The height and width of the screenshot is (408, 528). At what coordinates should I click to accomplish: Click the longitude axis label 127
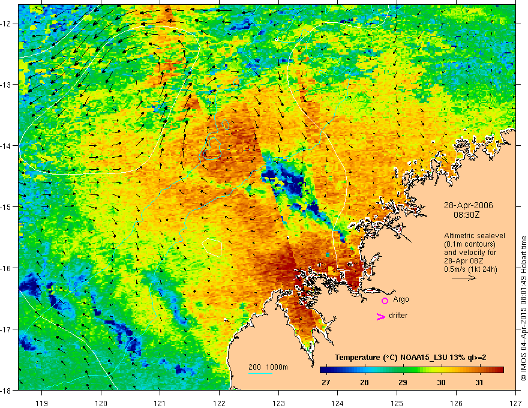[x=515, y=403]
